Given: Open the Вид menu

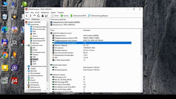Looking at the screenshot, I should (32, 12).
